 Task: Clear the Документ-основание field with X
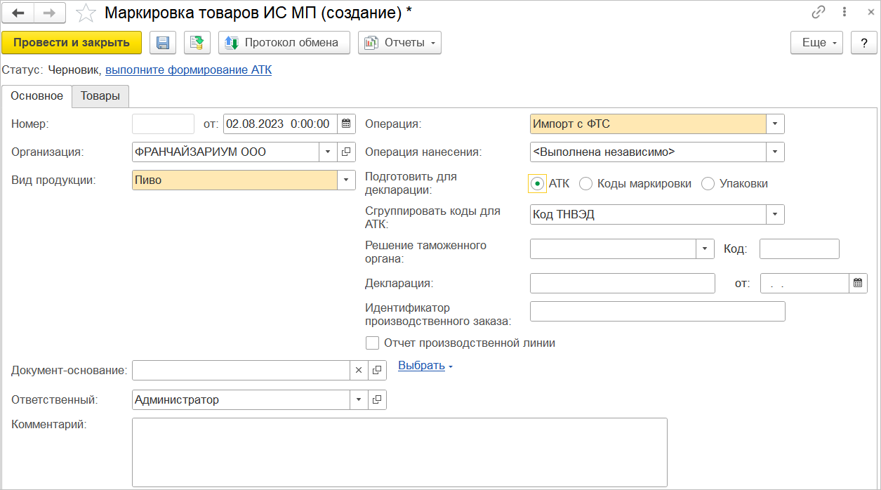click(x=359, y=371)
